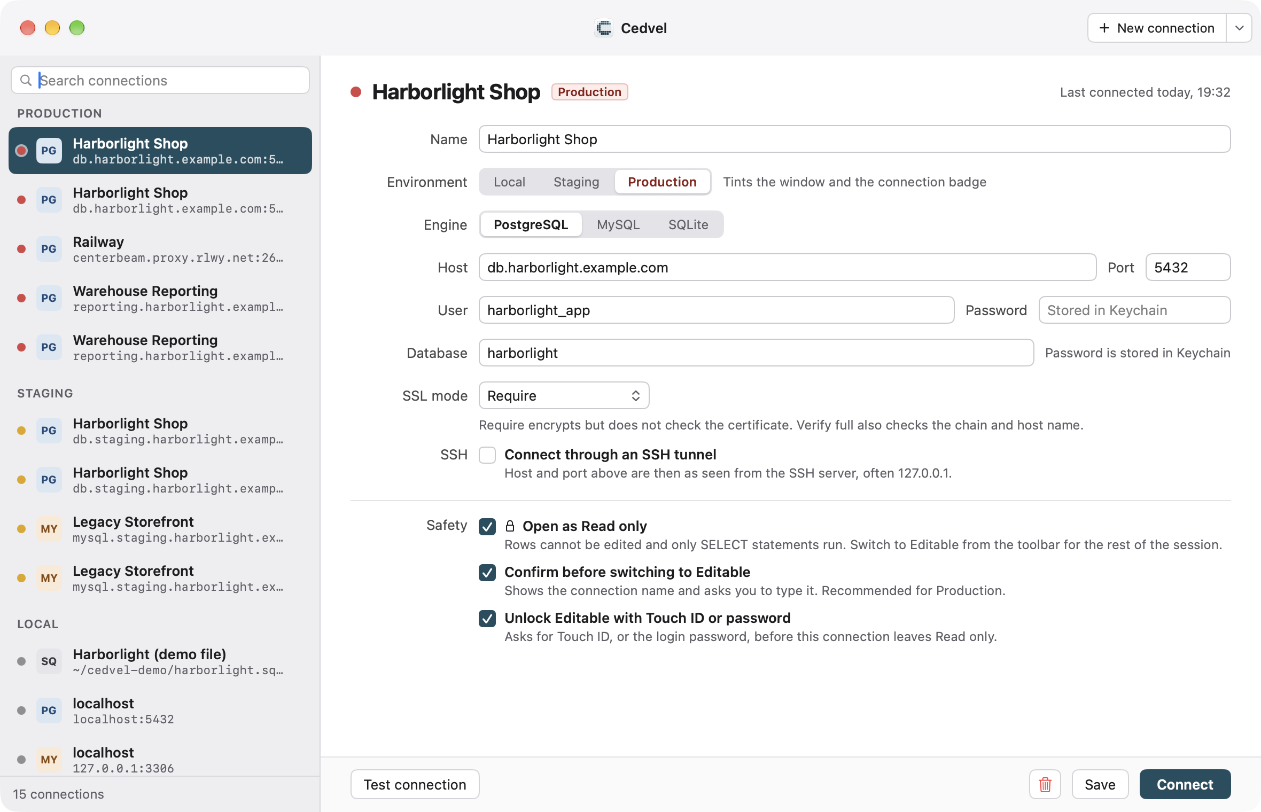Click the 15 connections status text

tap(58, 794)
